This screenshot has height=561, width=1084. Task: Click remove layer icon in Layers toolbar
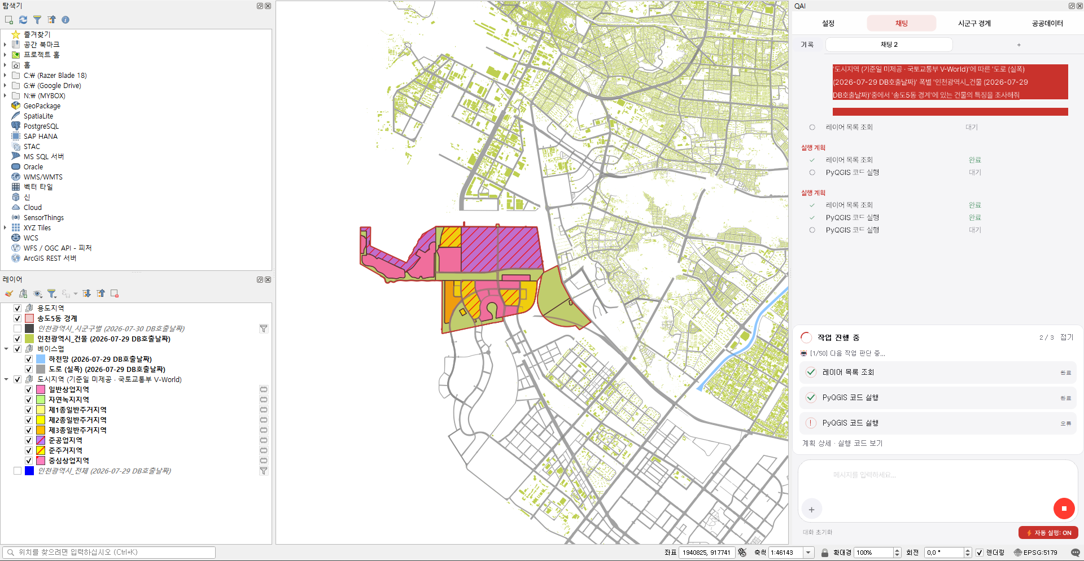point(115,293)
